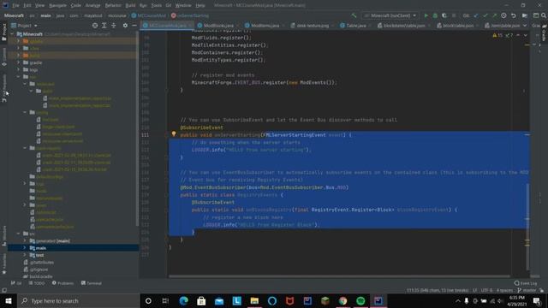Click the intention lightbulb on line 111

[x=174, y=134]
